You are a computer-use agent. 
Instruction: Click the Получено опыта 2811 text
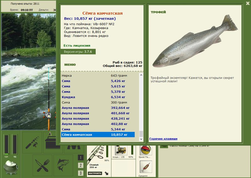point(25,4)
